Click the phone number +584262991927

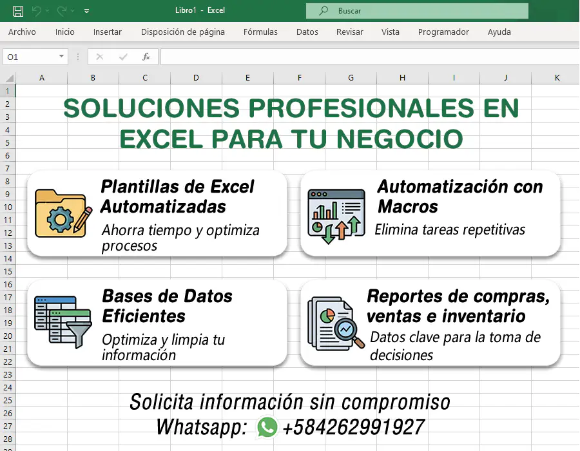tap(353, 427)
